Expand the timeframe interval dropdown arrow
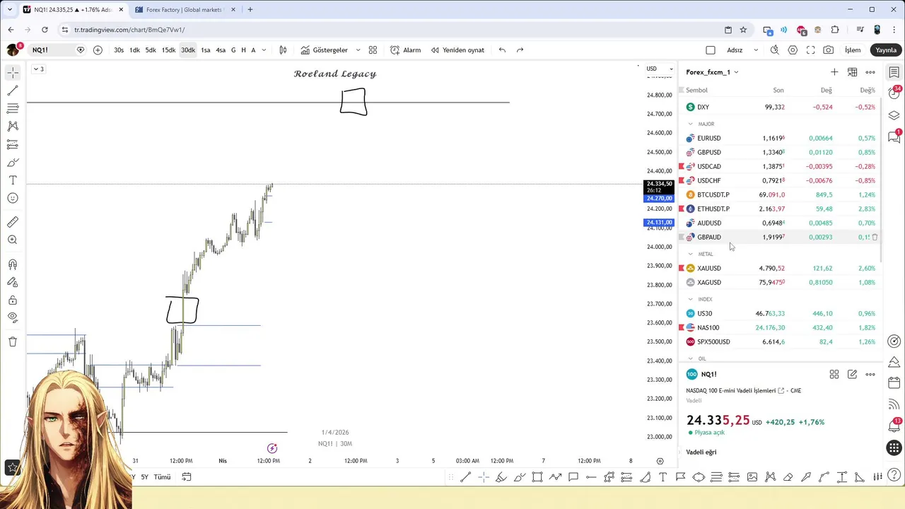 (264, 50)
